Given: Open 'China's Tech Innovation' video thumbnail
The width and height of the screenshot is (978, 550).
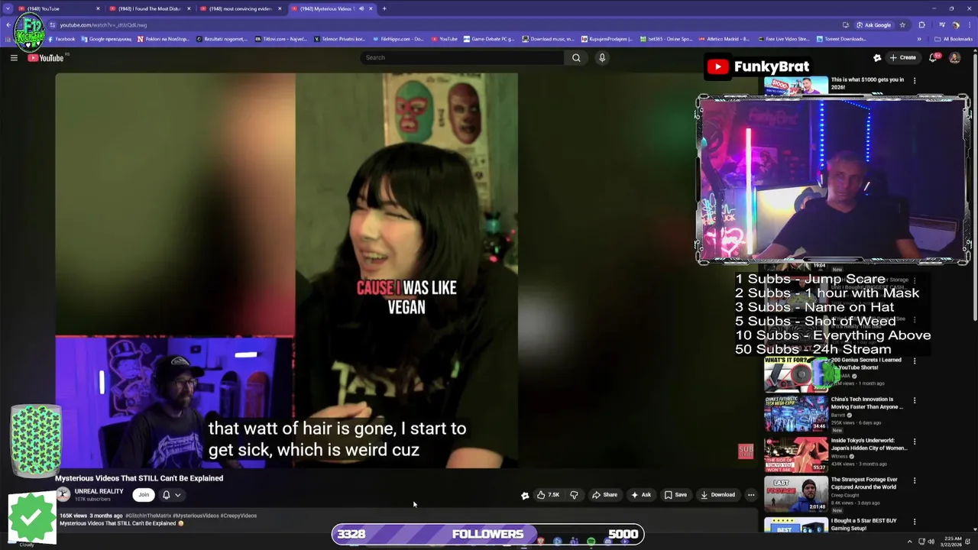Looking at the screenshot, I should tap(795, 413).
